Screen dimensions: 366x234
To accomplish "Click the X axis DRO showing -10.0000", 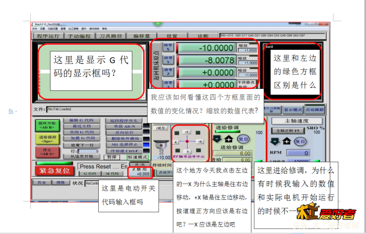I will [x=206, y=47].
